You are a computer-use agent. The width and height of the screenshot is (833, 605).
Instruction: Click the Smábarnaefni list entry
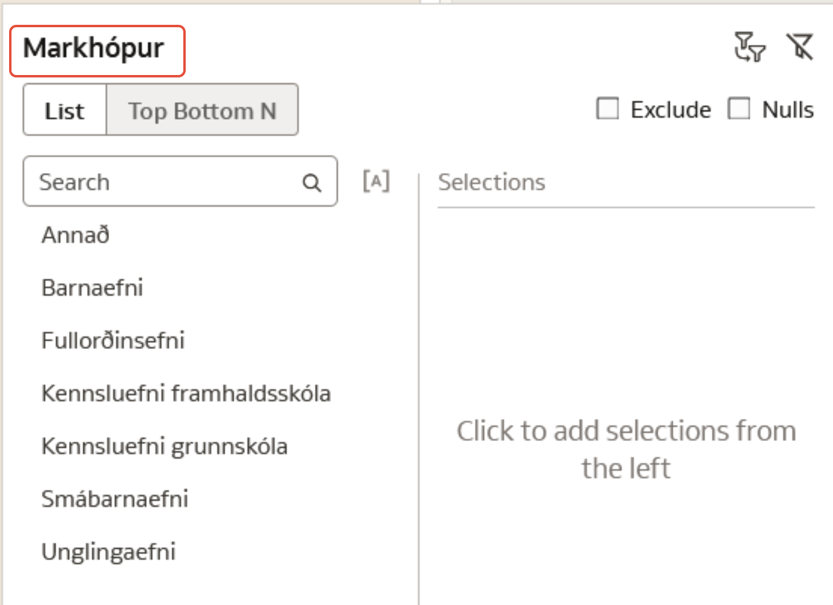(115, 499)
